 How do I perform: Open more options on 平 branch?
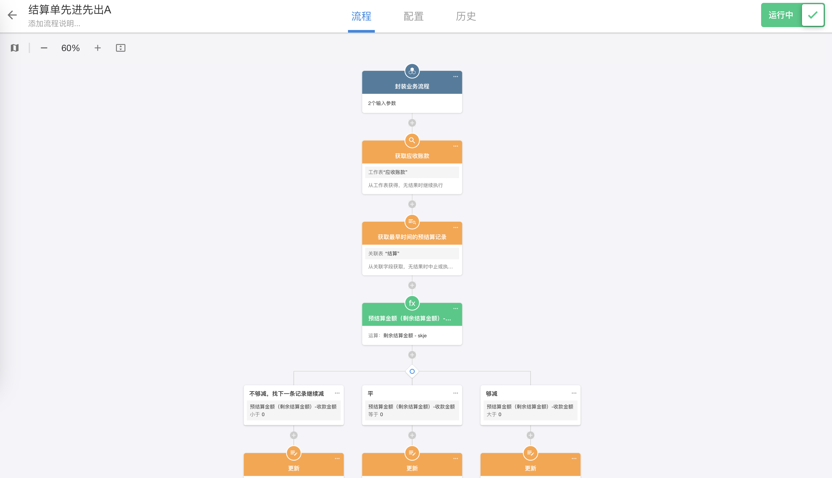[x=455, y=393]
